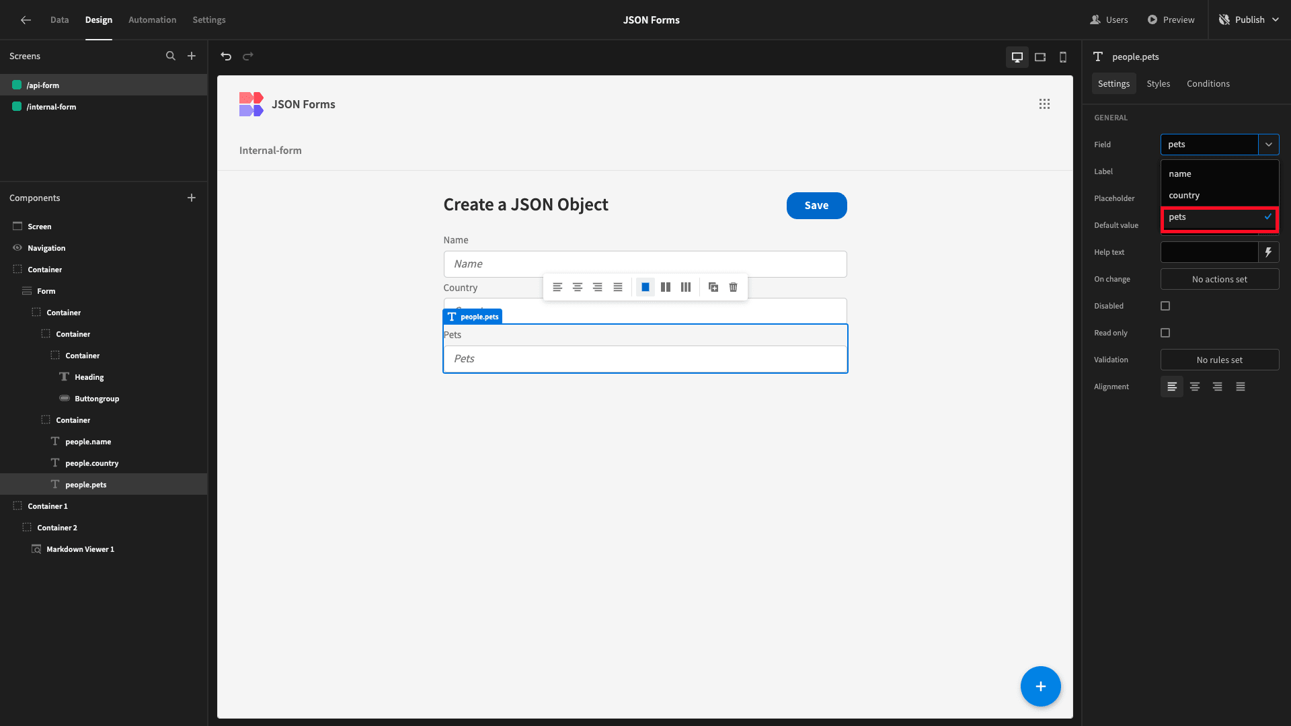Switch to desktop preview icon

coord(1017,57)
